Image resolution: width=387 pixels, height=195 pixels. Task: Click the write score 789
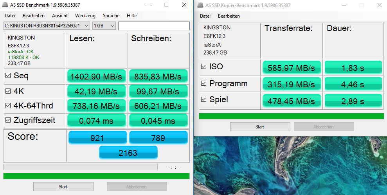[x=158, y=137]
